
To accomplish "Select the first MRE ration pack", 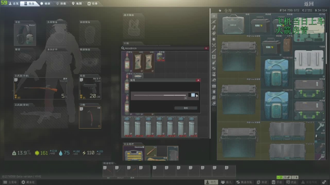I will [x=138, y=62].
